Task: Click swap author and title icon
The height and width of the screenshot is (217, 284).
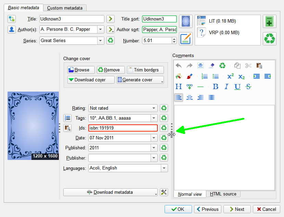Action: tap(12, 19)
